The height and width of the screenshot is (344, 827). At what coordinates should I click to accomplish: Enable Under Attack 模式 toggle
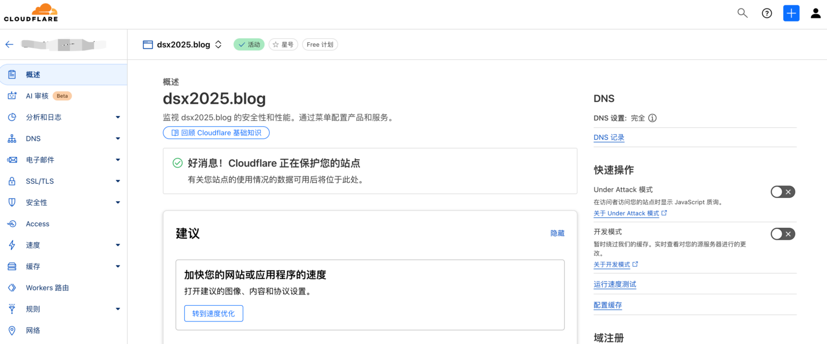click(x=782, y=191)
